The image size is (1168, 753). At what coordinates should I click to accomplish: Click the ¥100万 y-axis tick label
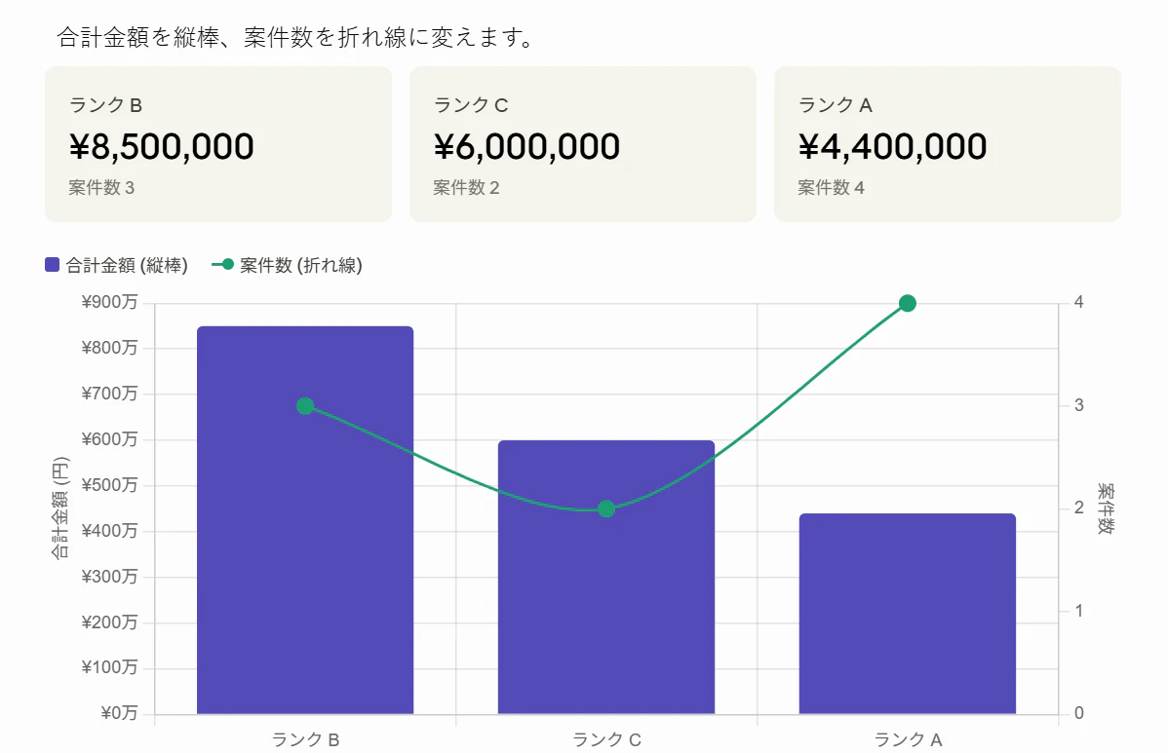click(x=109, y=667)
